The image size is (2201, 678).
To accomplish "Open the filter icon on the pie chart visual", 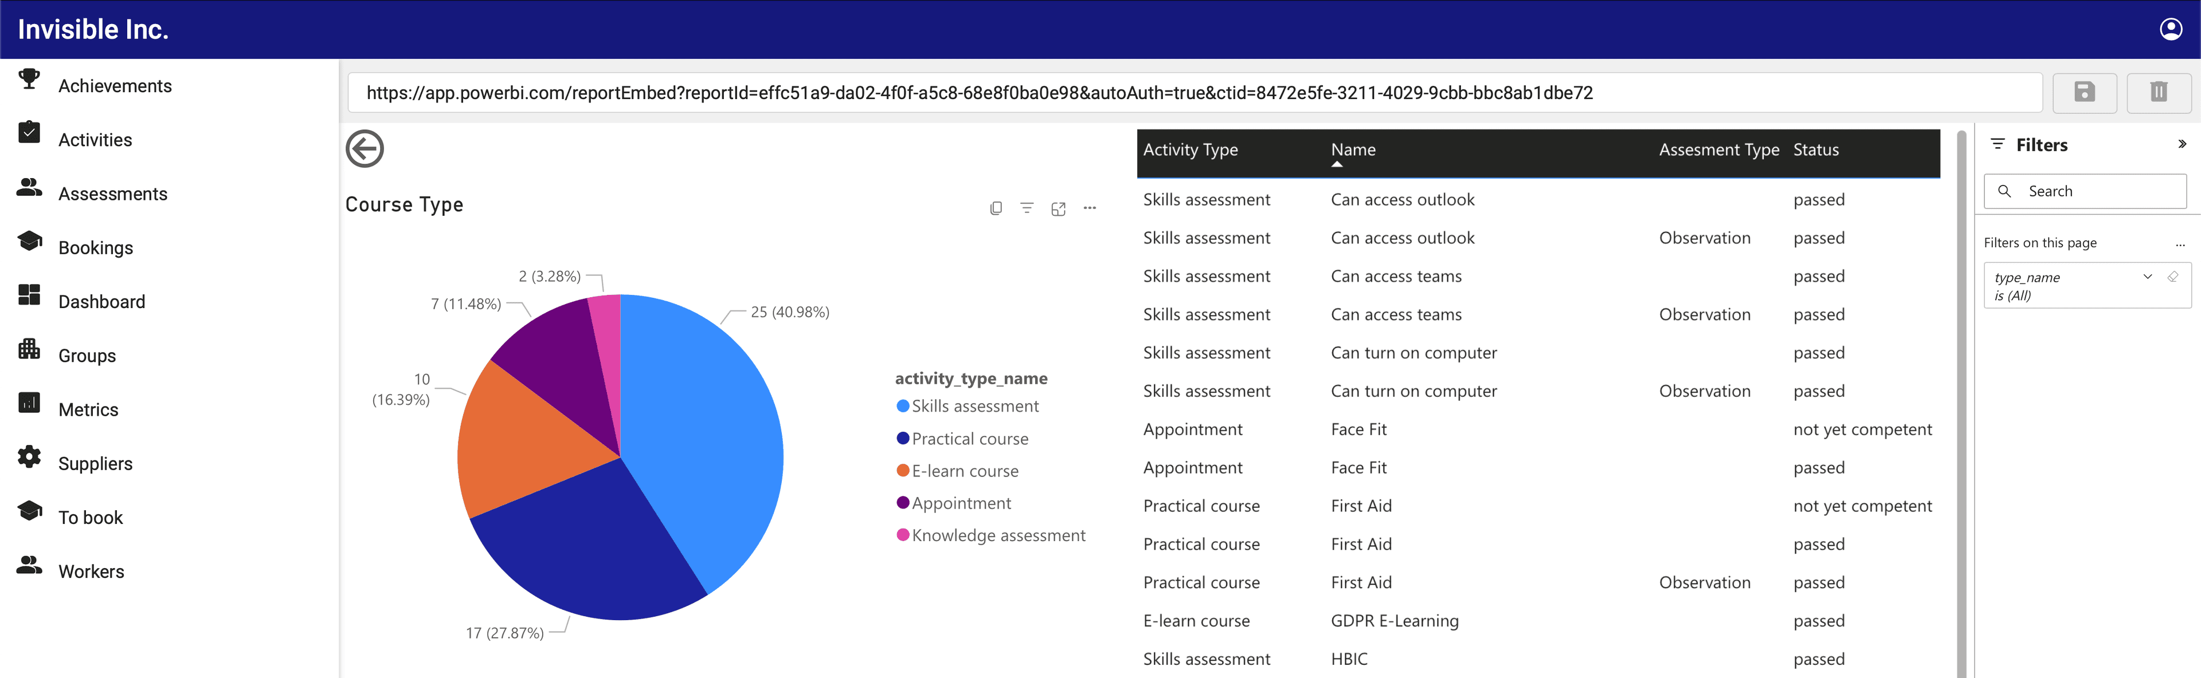I will pos(1026,207).
